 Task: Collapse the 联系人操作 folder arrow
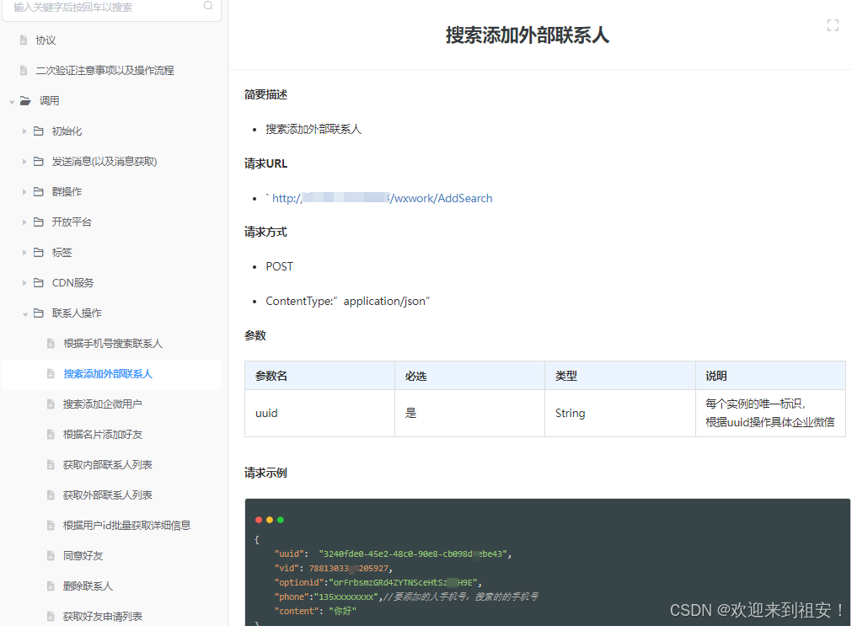point(25,314)
